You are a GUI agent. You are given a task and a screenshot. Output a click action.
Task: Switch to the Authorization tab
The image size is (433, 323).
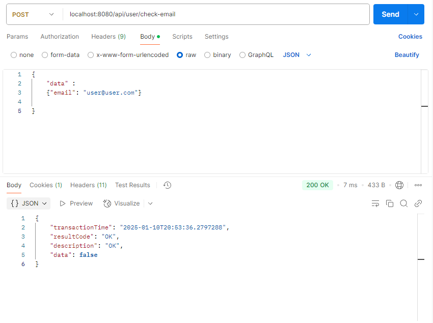pos(60,37)
